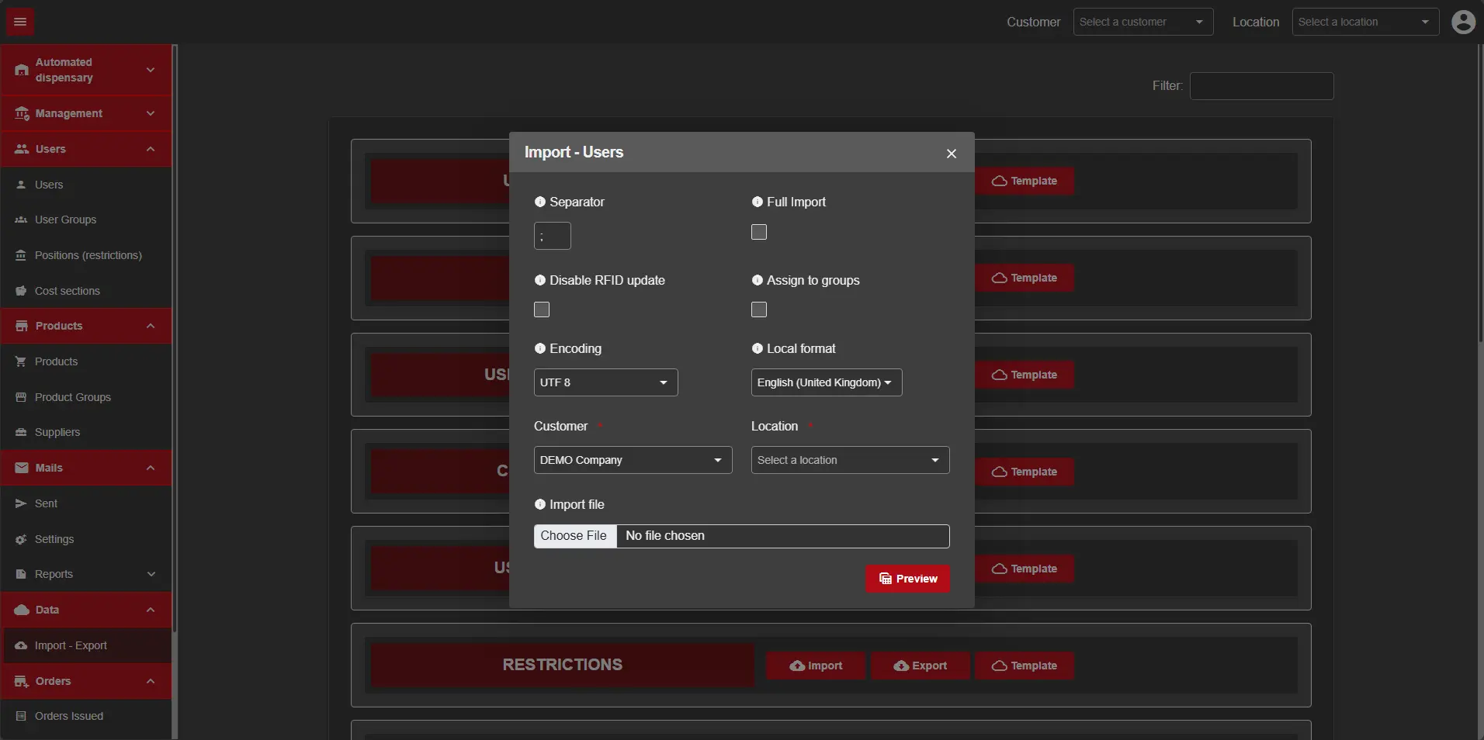The image size is (1484, 740).
Task: Click the Choose File button
Action: click(574, 536)
